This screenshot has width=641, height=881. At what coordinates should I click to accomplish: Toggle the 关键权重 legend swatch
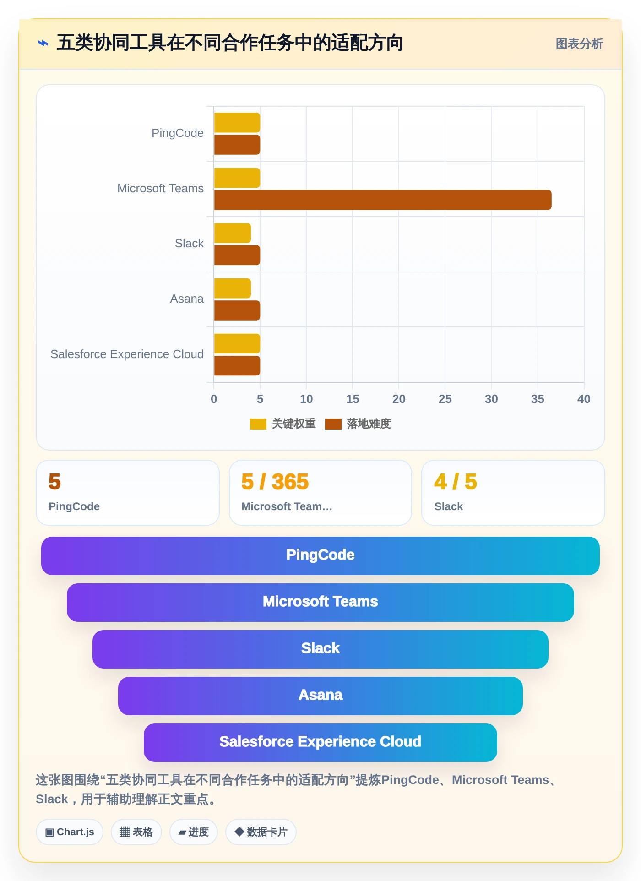[258, 424]
